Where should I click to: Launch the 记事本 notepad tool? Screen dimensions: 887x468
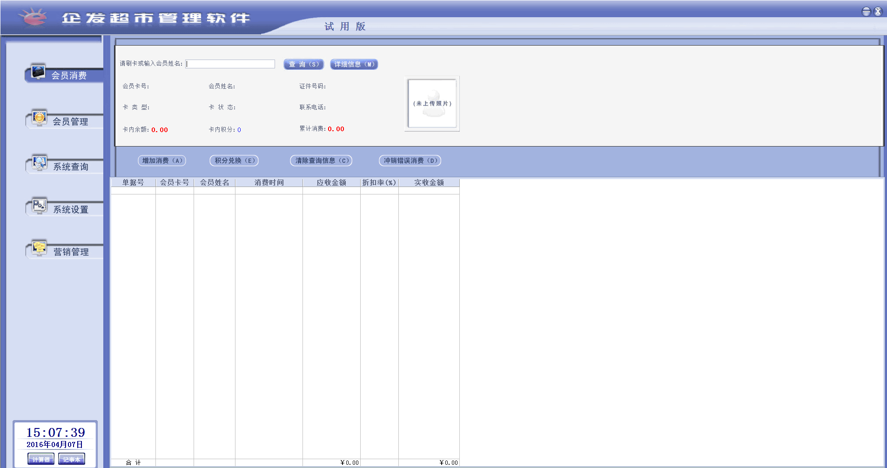coord(71,459)
